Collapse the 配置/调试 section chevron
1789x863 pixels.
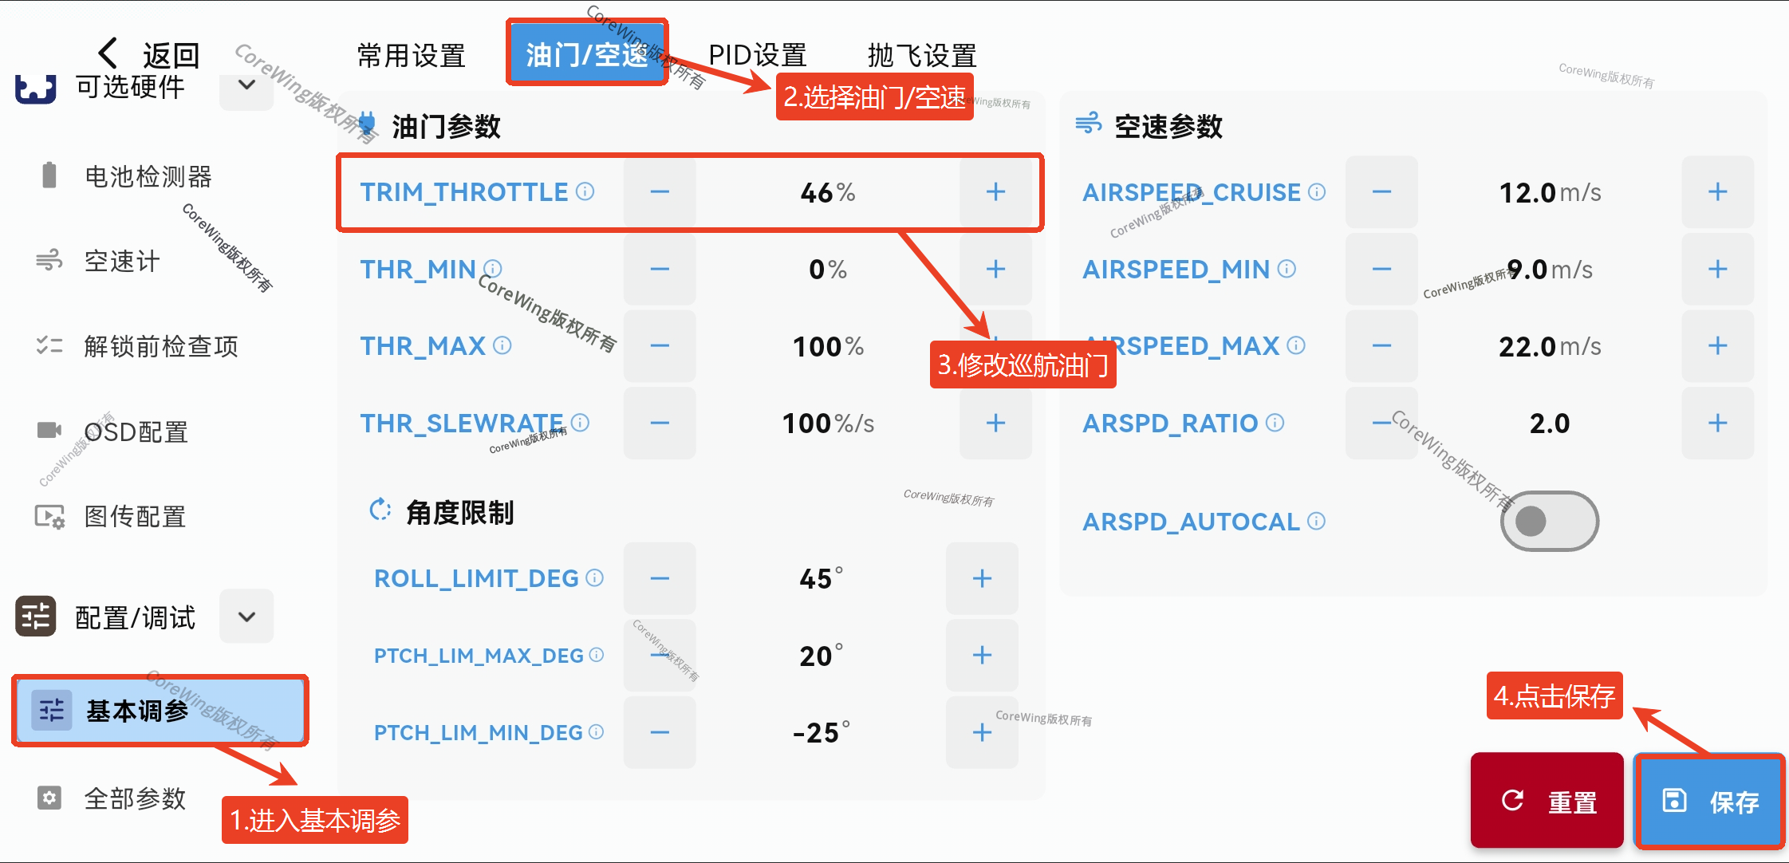click(x=246, y=616)
